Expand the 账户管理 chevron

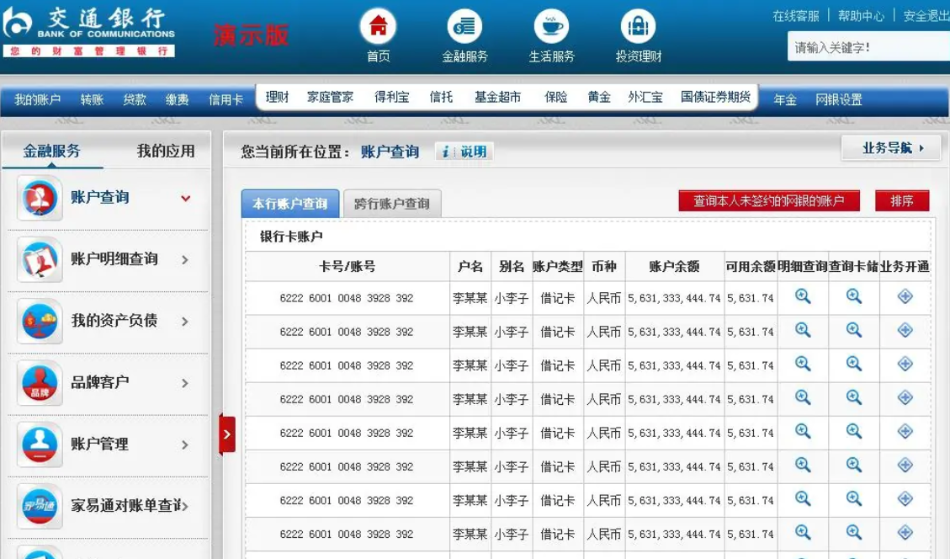185,445
